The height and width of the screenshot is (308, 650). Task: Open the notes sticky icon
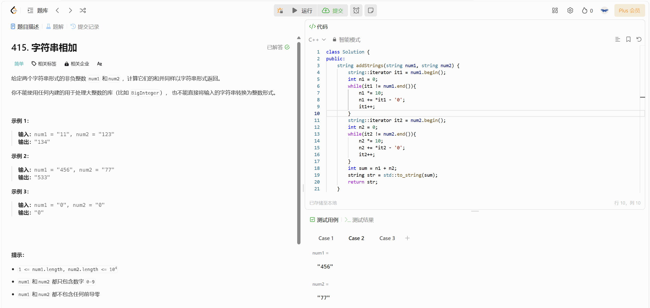click(x=371, y=10)
